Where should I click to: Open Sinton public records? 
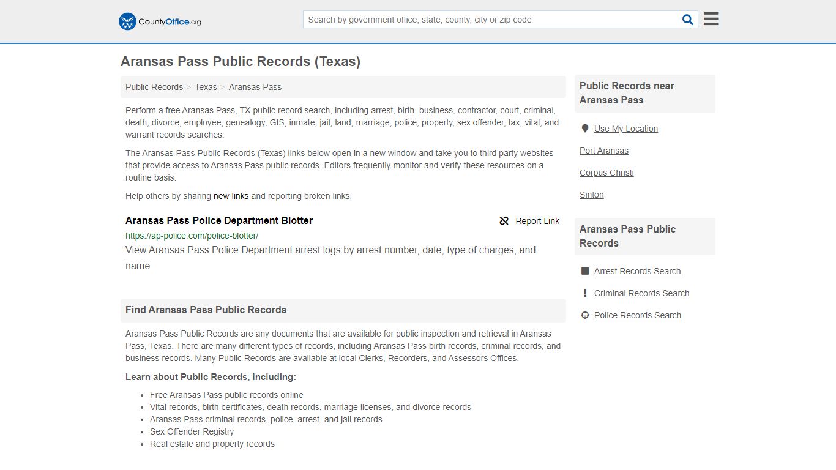[x=592, y=195]
